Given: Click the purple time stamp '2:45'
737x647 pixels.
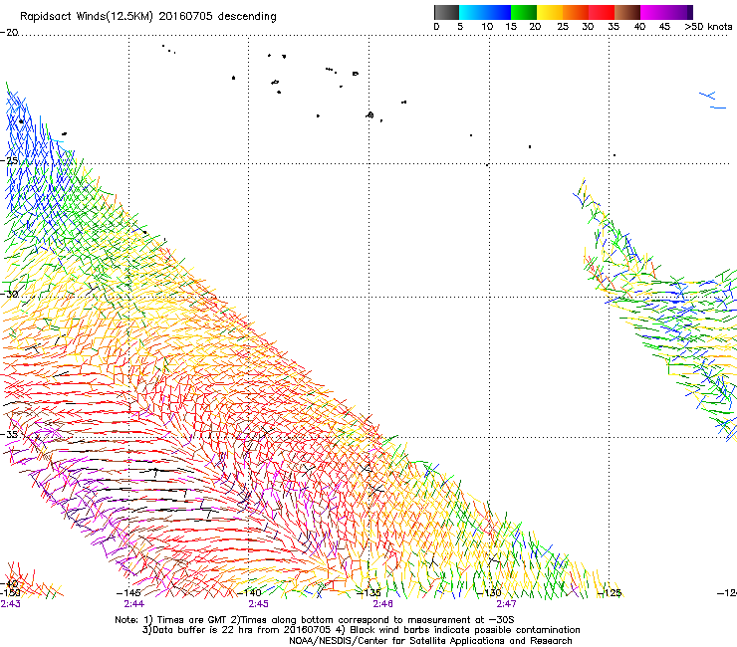Looking at the screenshot, I should (x=259, y=604).
